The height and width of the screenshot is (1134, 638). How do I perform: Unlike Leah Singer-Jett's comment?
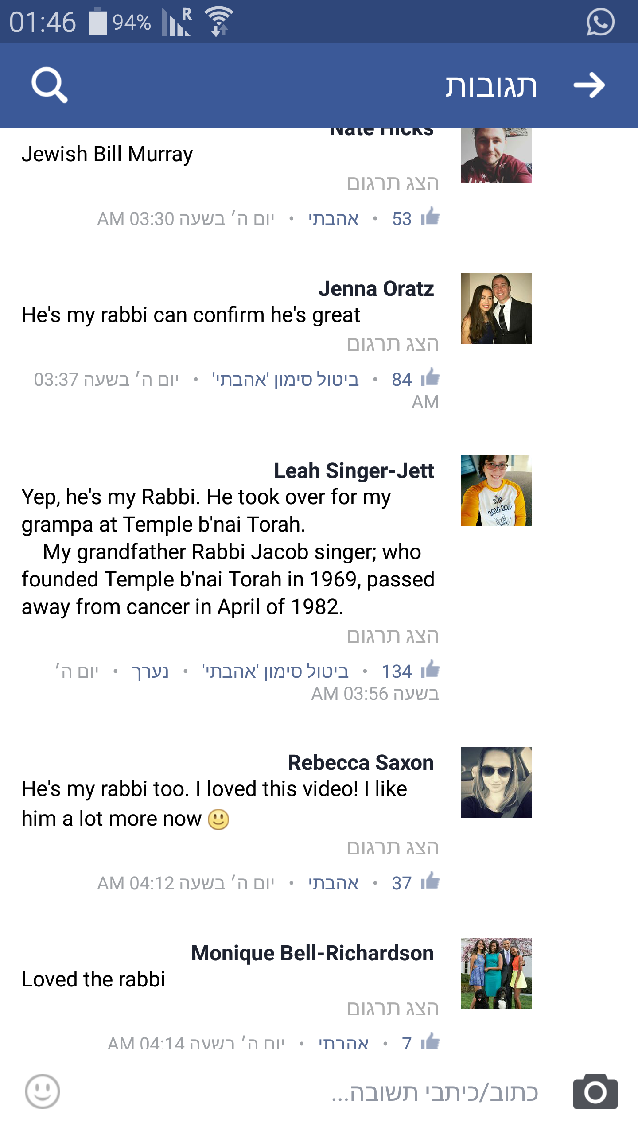point(275,672)
